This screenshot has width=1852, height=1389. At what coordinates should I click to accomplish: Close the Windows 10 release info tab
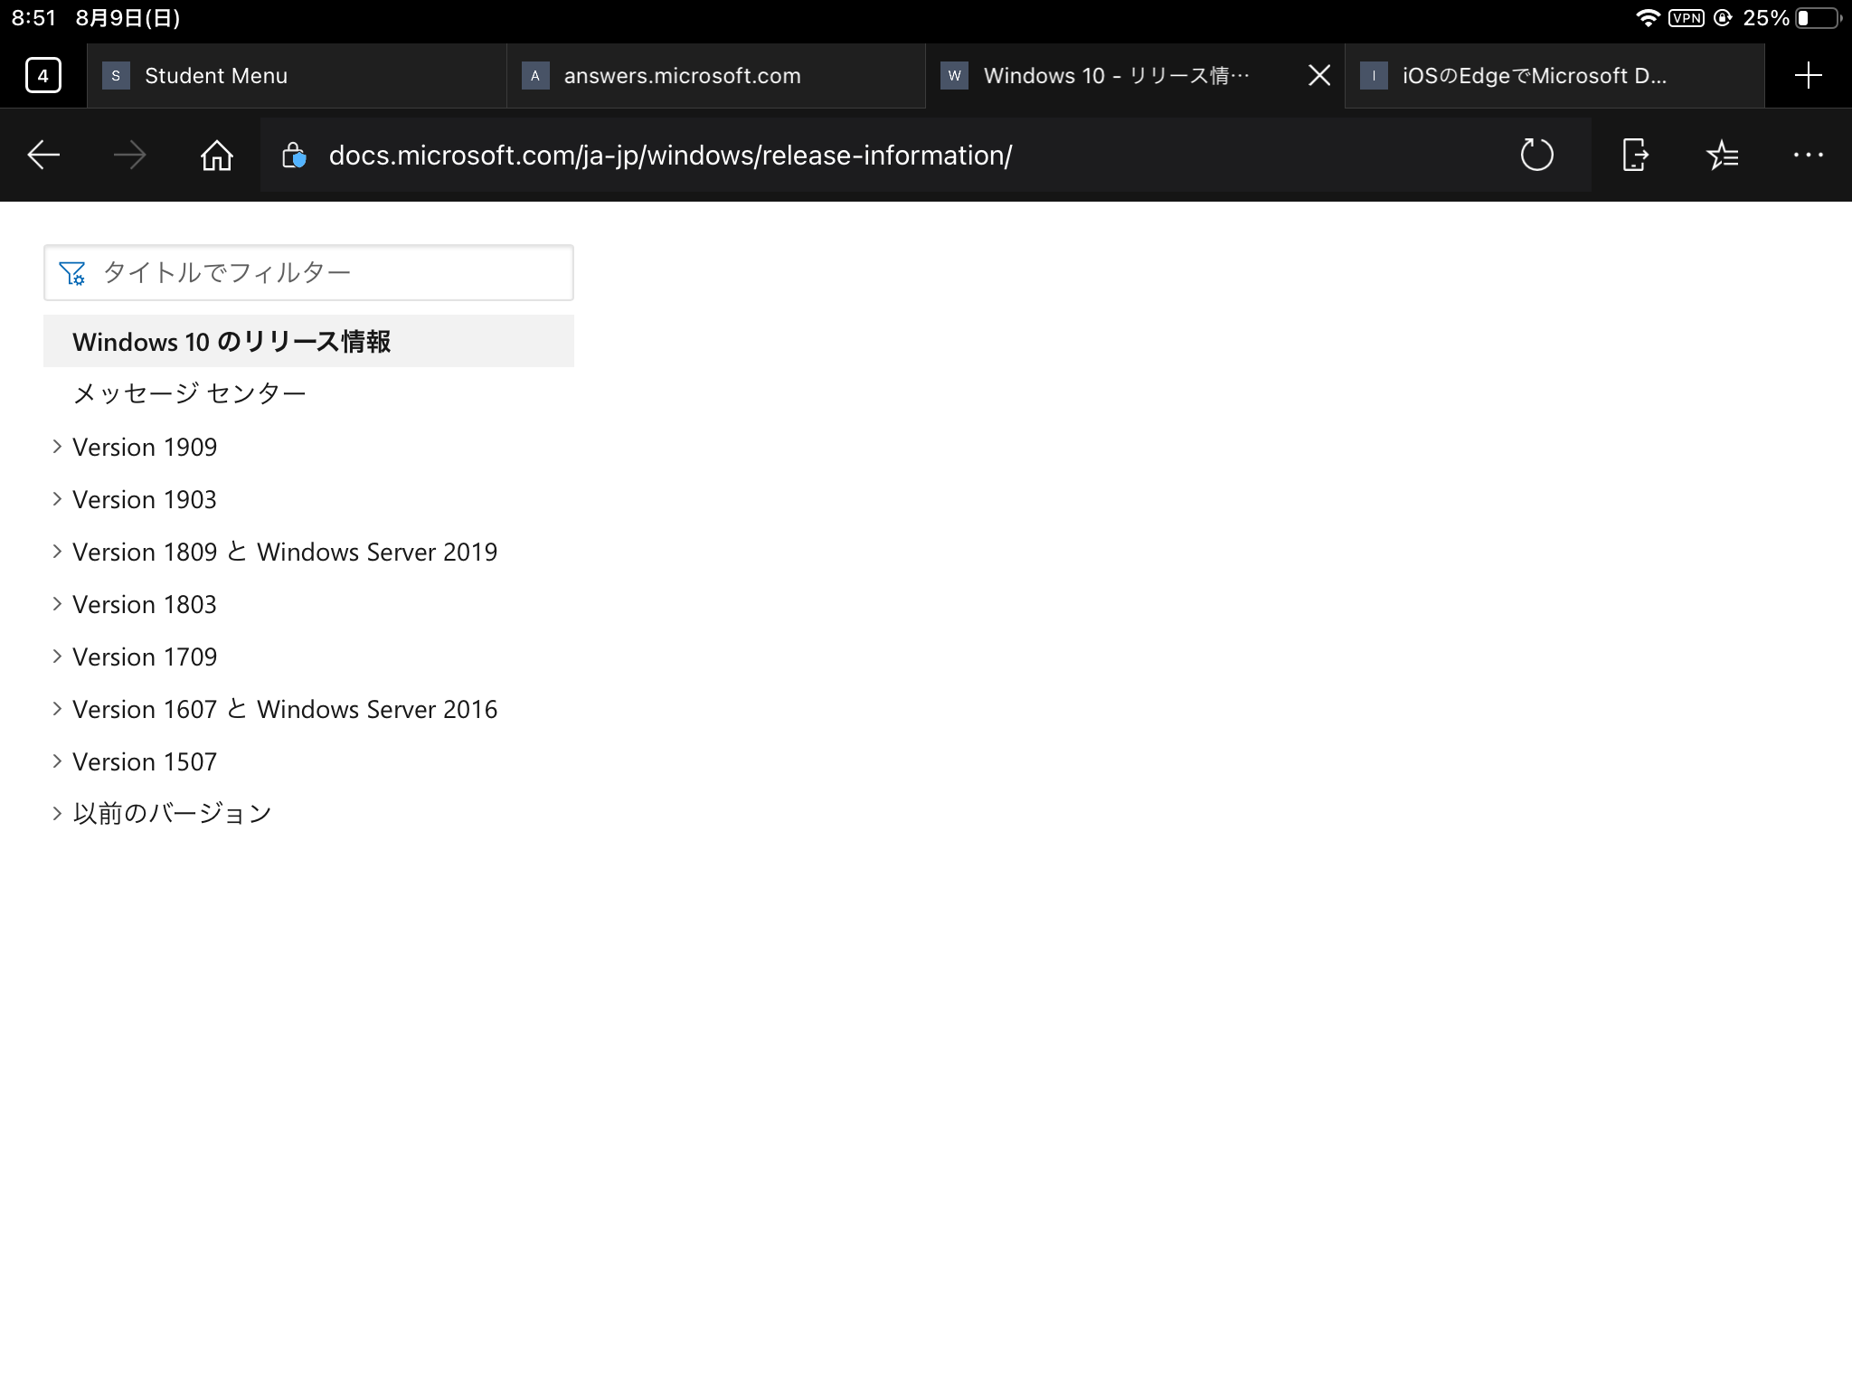click(x=1319, y=76)
